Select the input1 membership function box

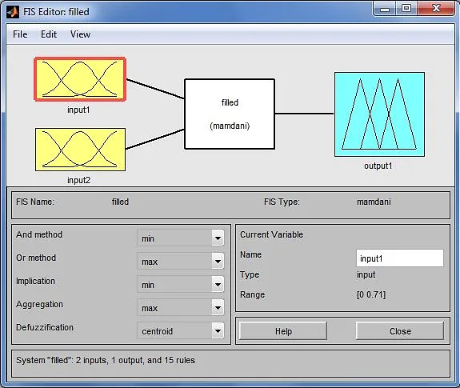tap(80, 79)
